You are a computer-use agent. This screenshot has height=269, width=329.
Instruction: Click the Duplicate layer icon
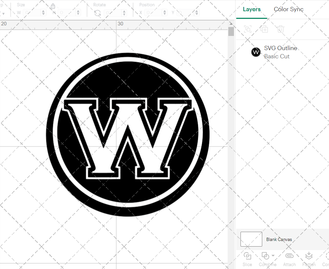click(x=264, y=29)
